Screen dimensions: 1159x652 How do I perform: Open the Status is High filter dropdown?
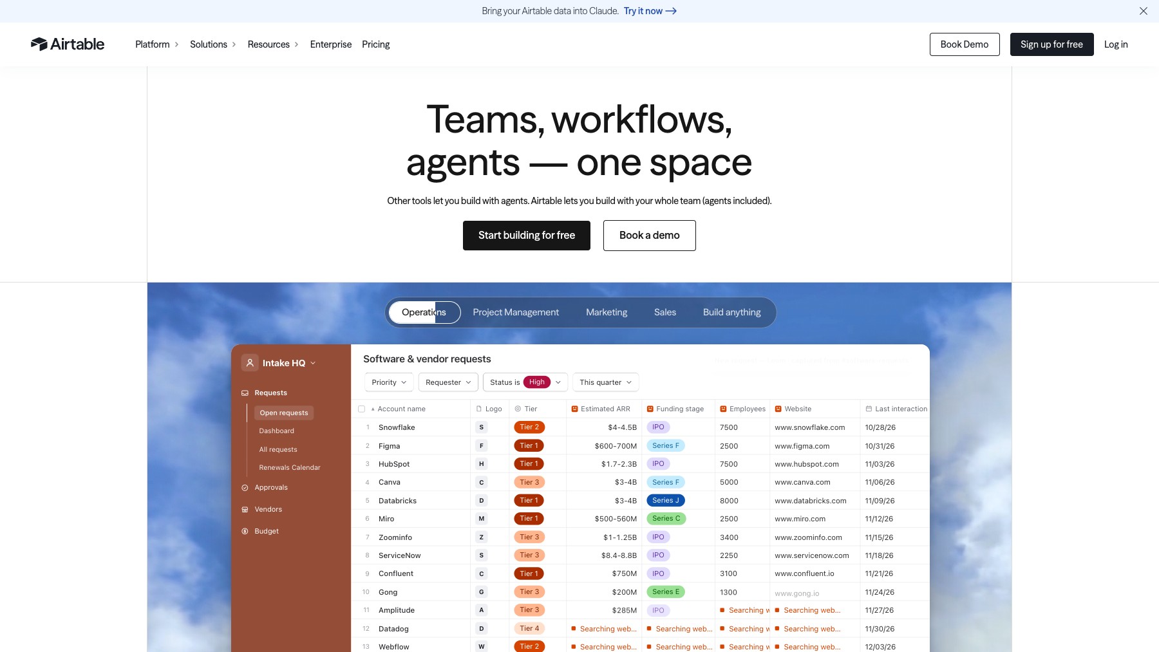pyautogui.click(x=525, y=382)
